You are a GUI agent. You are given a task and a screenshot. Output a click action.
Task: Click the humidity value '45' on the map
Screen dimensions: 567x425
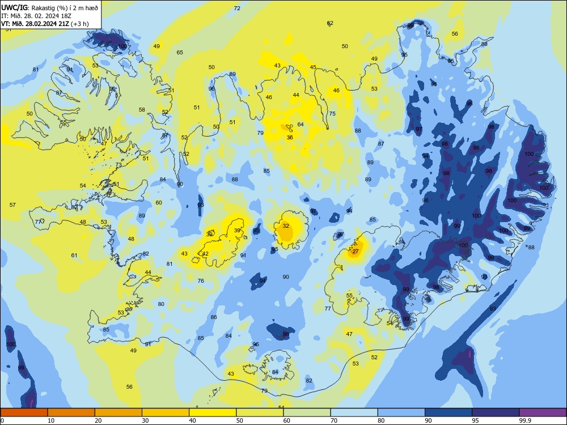[313, 67]
